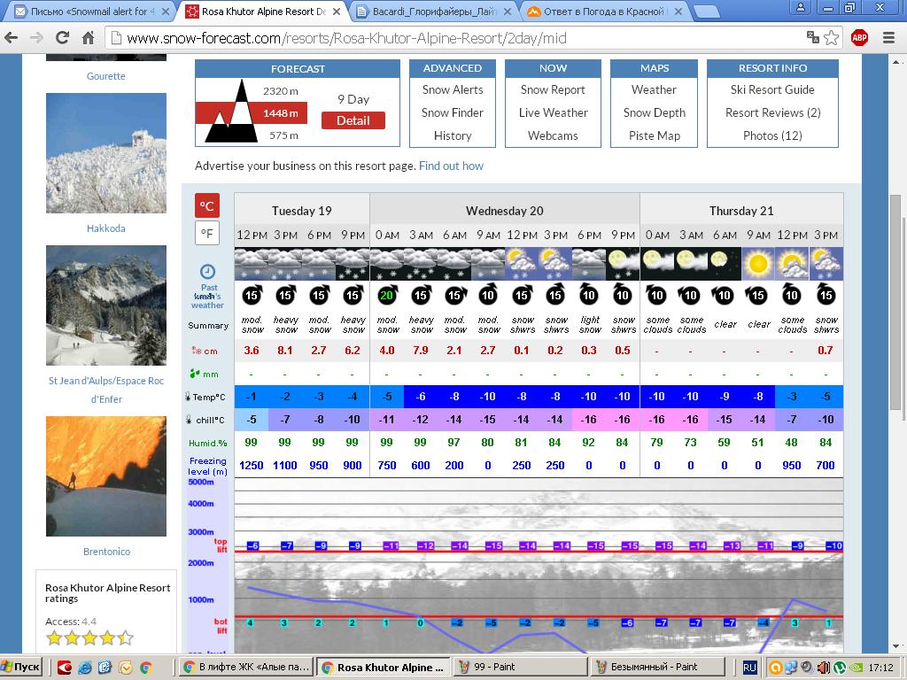Screen dimensions: 907x680
Task: Open the Snow Alerts link
Action: [x=453, y=89]
